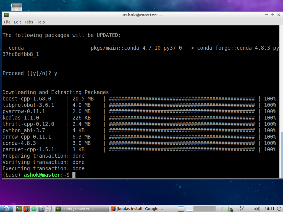Select the first workspace in the pager
This screenshot has height=212, width=283.
click(190, 209)
